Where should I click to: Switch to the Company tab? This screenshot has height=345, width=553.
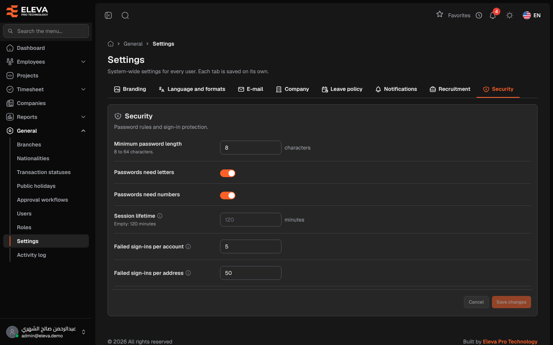click(x=293, y=89)
